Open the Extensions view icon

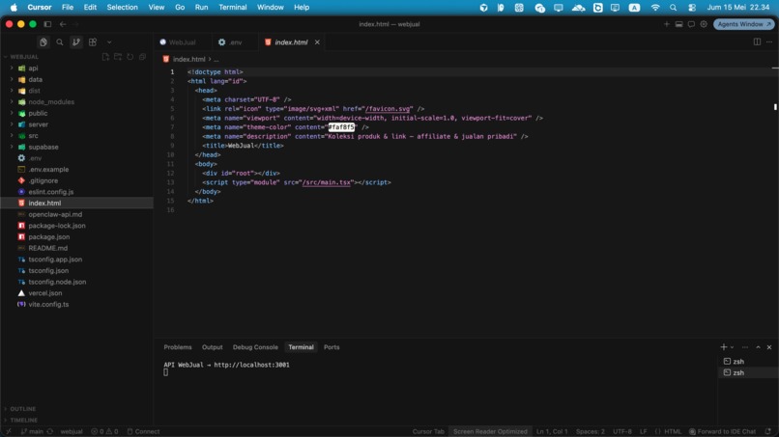click(x=93, y=42)
